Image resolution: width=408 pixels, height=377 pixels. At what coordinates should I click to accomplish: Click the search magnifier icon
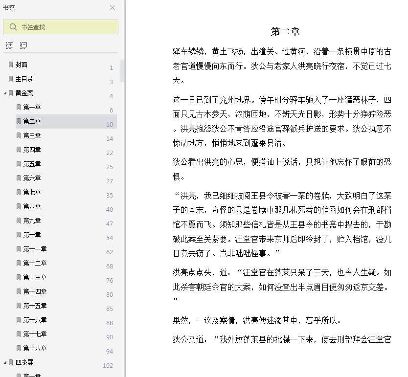click(13, 27)
